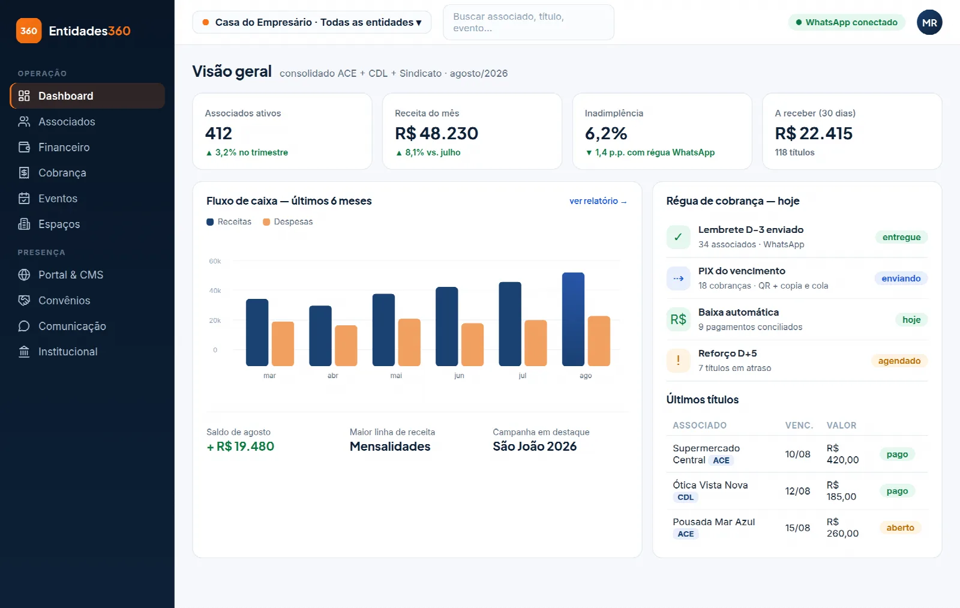Click the arrow icon for PIX do vencimento
This screenshot has width=960, height=608.
pos(678,278)
